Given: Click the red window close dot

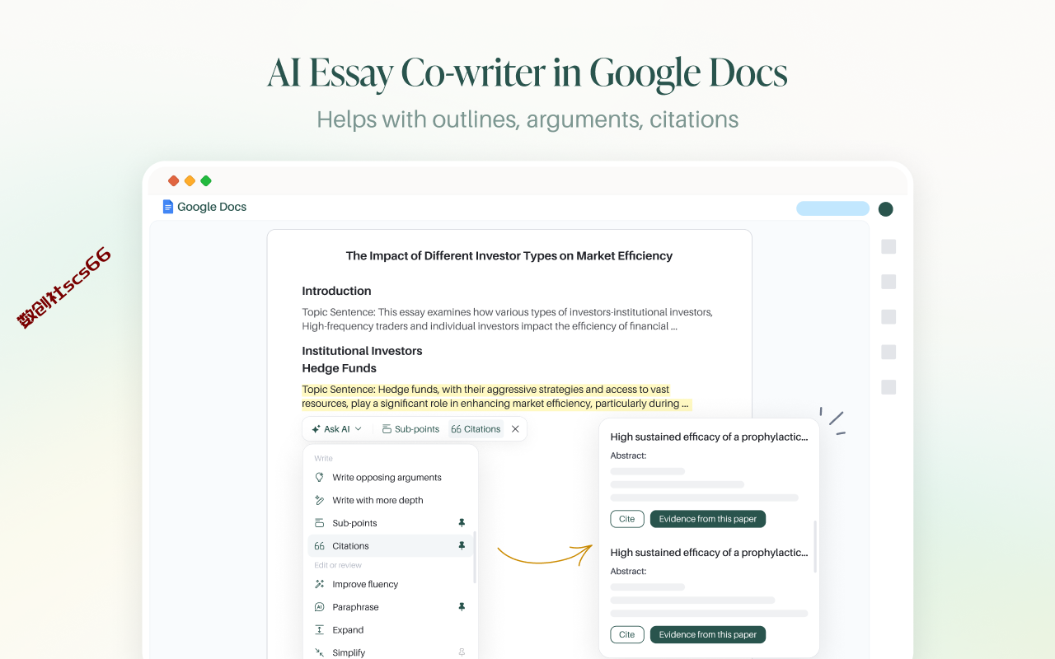Looking at the screenshot, I should point(173,181).
